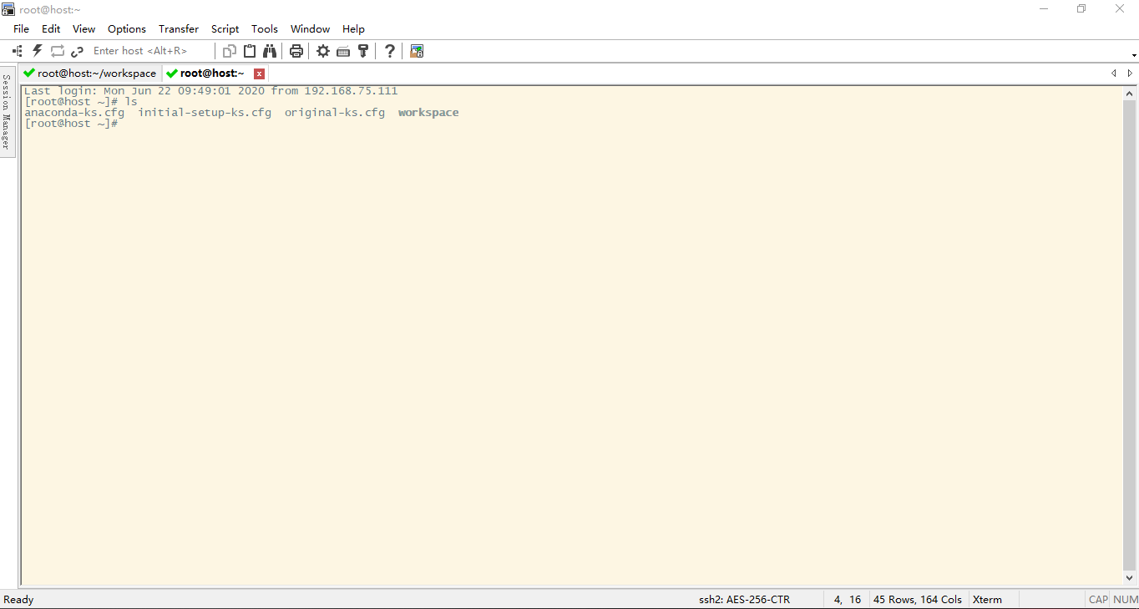The height and width of the screenshot is (609, 1139).
Task: Launch SecureFX from toolbar icon
Action: (x=417, y=51)
